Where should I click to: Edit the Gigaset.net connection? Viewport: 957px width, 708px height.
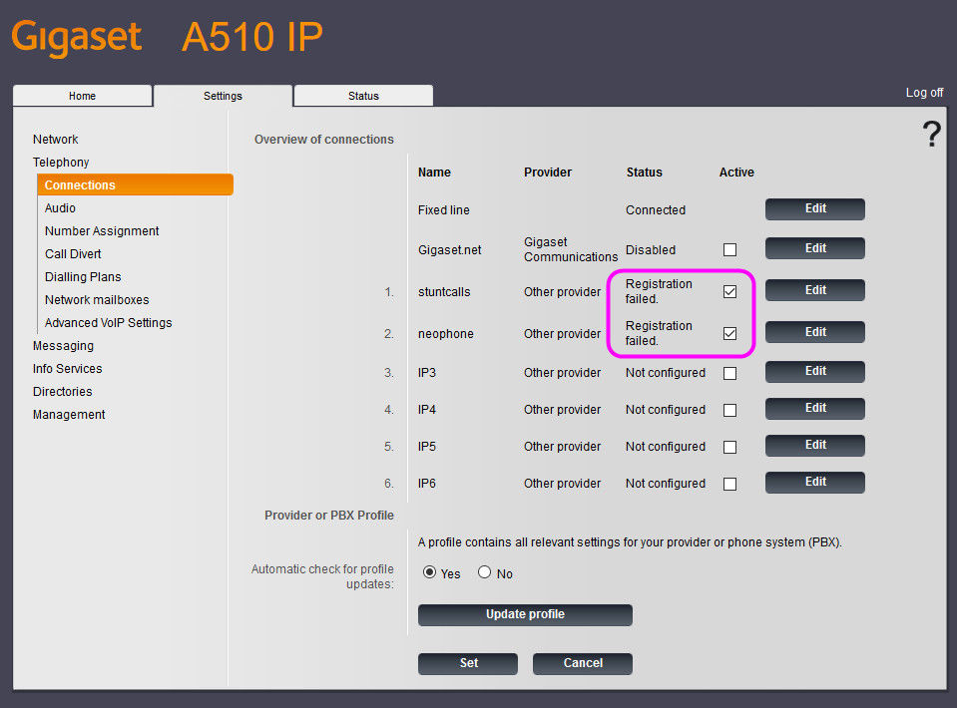[x=814, y=248]
